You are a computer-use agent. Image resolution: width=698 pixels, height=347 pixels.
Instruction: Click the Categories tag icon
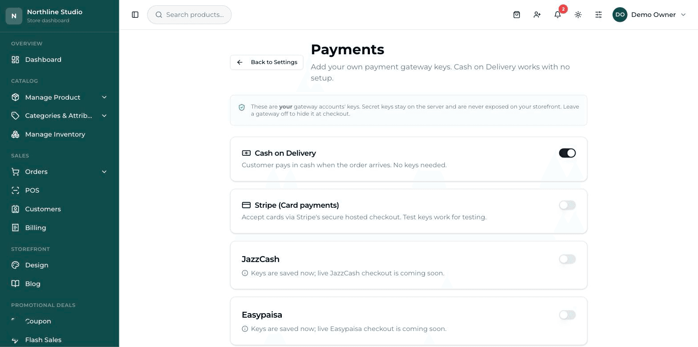click(x=16, y=116)
